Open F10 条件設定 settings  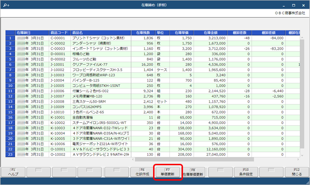[x=246, y=172]
